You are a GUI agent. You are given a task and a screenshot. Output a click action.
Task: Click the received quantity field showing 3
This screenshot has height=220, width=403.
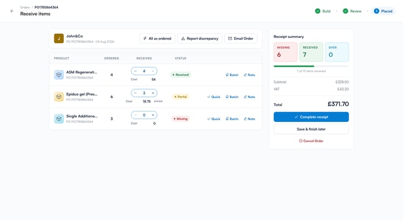tap(144, 93)
